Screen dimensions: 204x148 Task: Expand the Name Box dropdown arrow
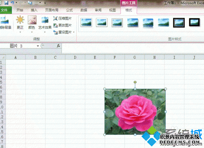[x=38, y=46]
